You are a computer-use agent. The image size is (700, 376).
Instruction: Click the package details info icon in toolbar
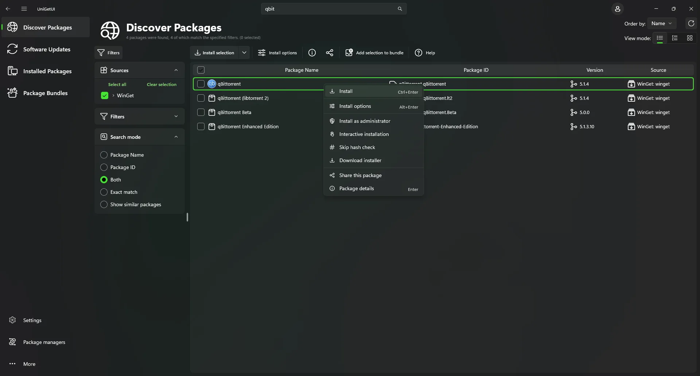point(312,53)
